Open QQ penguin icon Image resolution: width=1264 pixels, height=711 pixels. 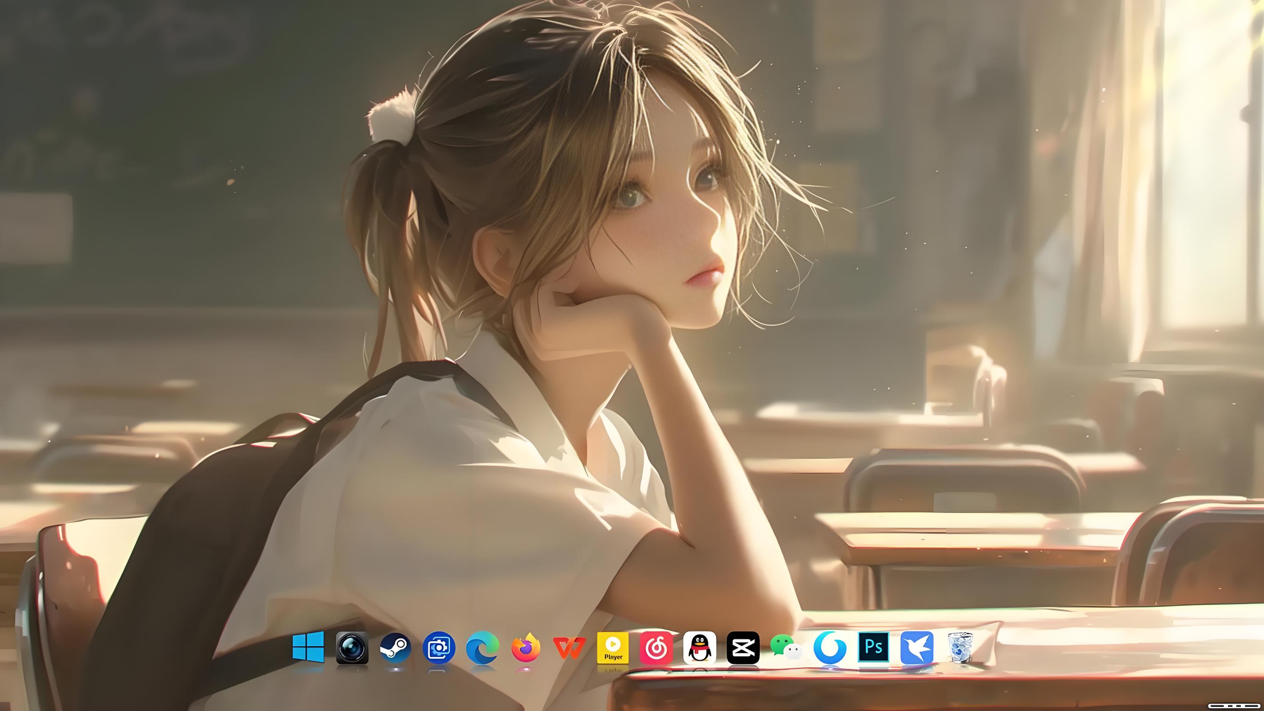pos(700,648)
